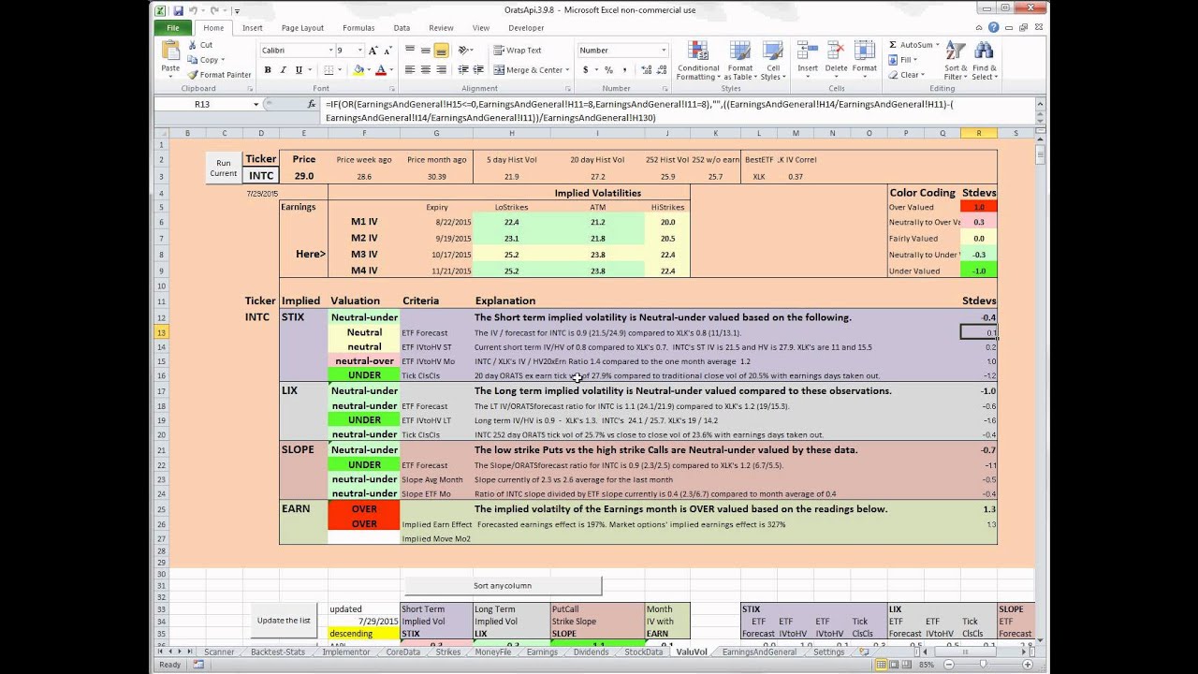This screenshot has height=674, width=1198.
Task: Click the Increase Font Size icon
Action: coord(373,51)
